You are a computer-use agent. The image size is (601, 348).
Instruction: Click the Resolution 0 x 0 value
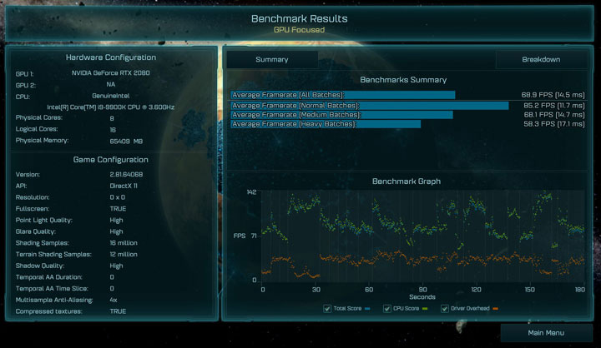click(x=118, y=197)
